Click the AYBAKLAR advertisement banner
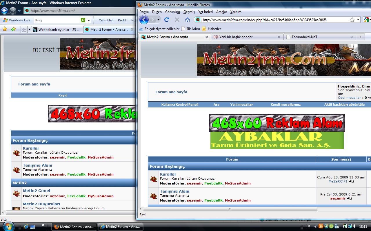The image size is (371, 231). (277, 140)
